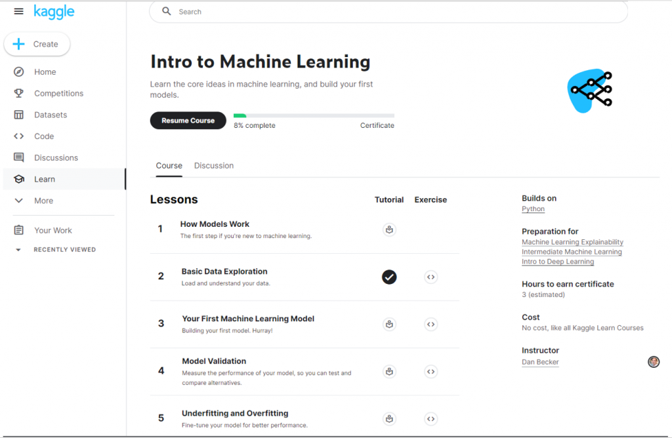The image size is (672, 438).
Task: Open the hamburger navigation menu
Action: [x=18, y=11]
